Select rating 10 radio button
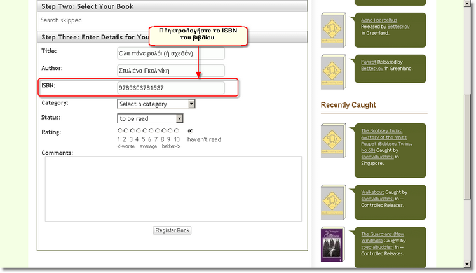This screenshot has height=273, width=476. click(177, 131)
